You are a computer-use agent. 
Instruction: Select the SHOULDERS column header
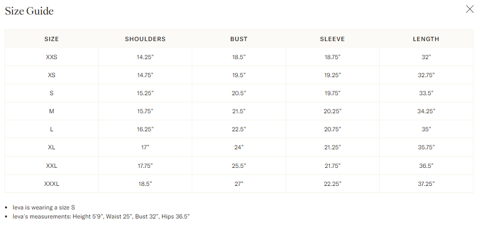coord(145,39)
